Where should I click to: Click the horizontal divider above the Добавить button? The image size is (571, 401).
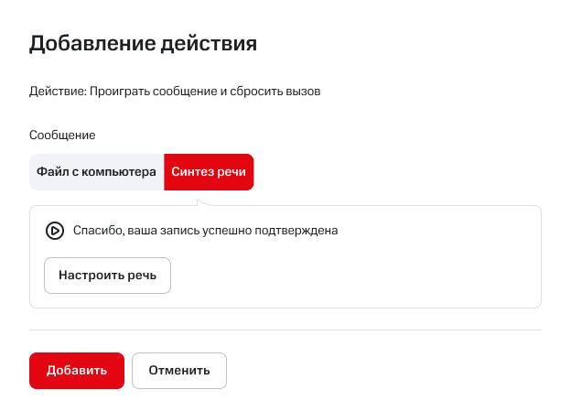285,330
